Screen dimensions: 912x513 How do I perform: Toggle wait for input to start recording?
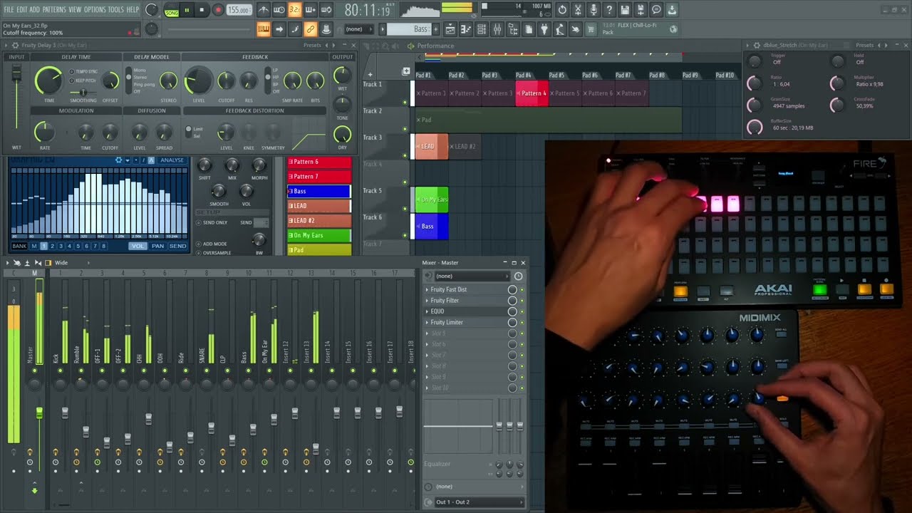[x=279, y=10]
